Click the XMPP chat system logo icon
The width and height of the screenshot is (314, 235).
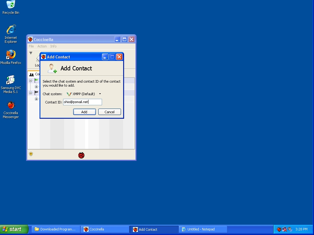[69, 94]
